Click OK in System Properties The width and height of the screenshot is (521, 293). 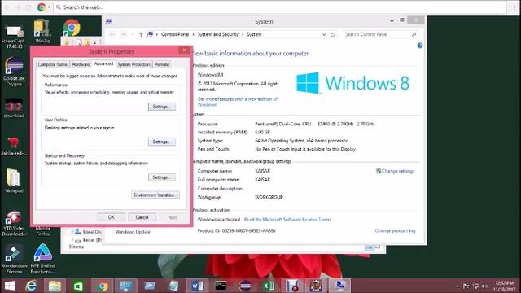click(112, 217)
